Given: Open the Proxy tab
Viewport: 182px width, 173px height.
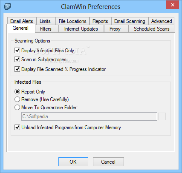Looking at the screenshot, I should point(115,29).
